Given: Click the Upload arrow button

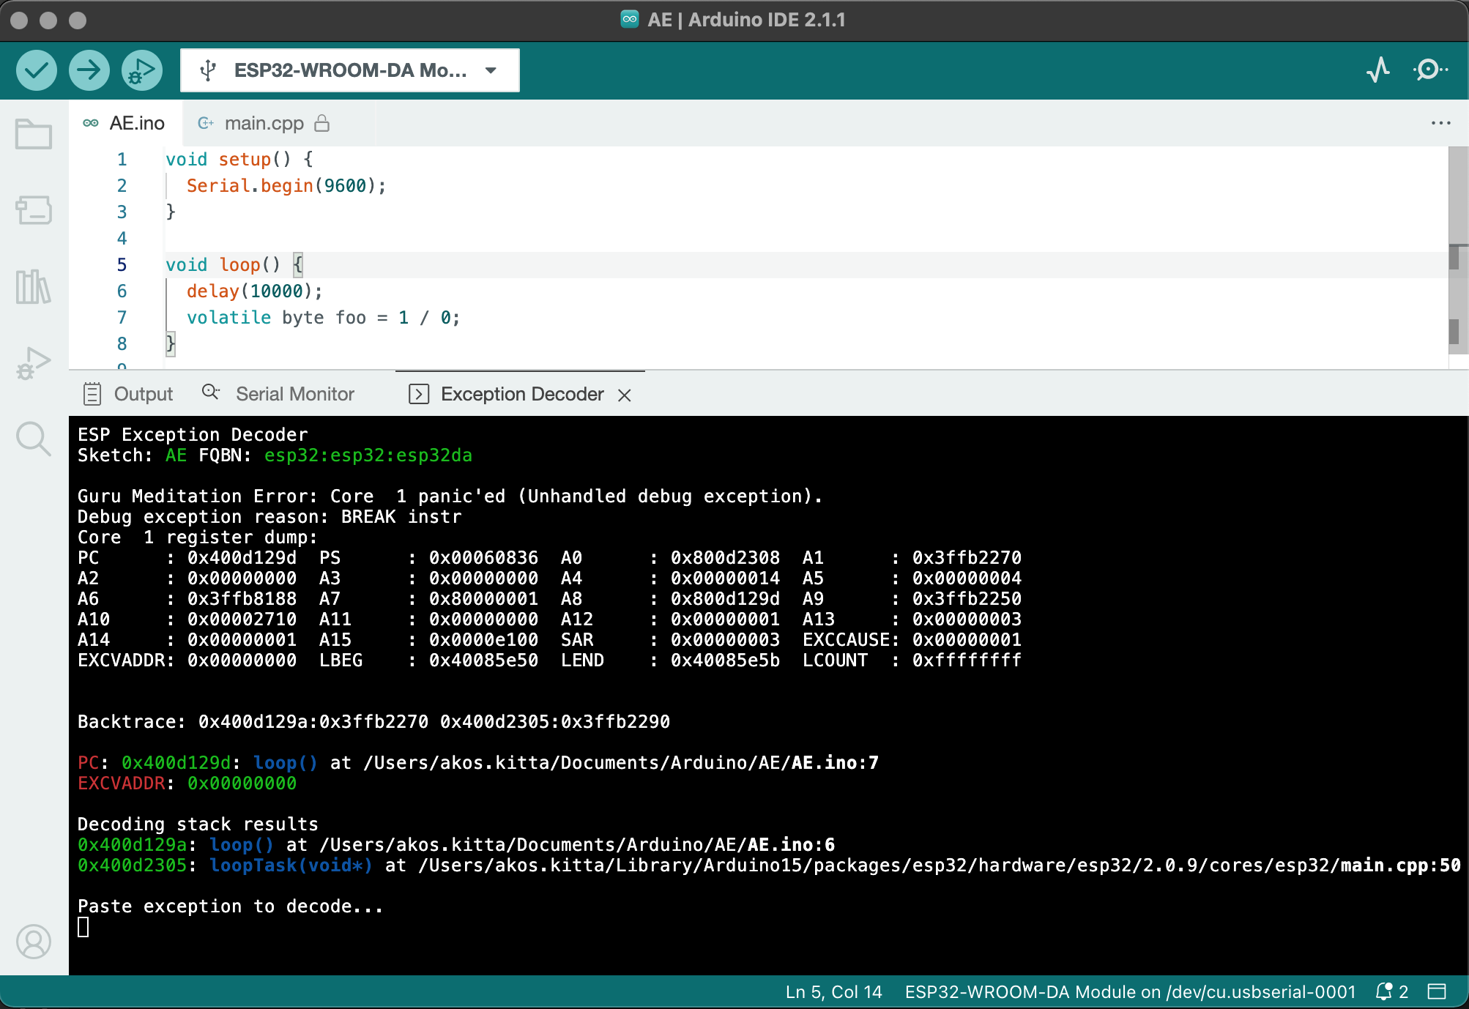Looking at the screenshot, I should tap(89, 70).
